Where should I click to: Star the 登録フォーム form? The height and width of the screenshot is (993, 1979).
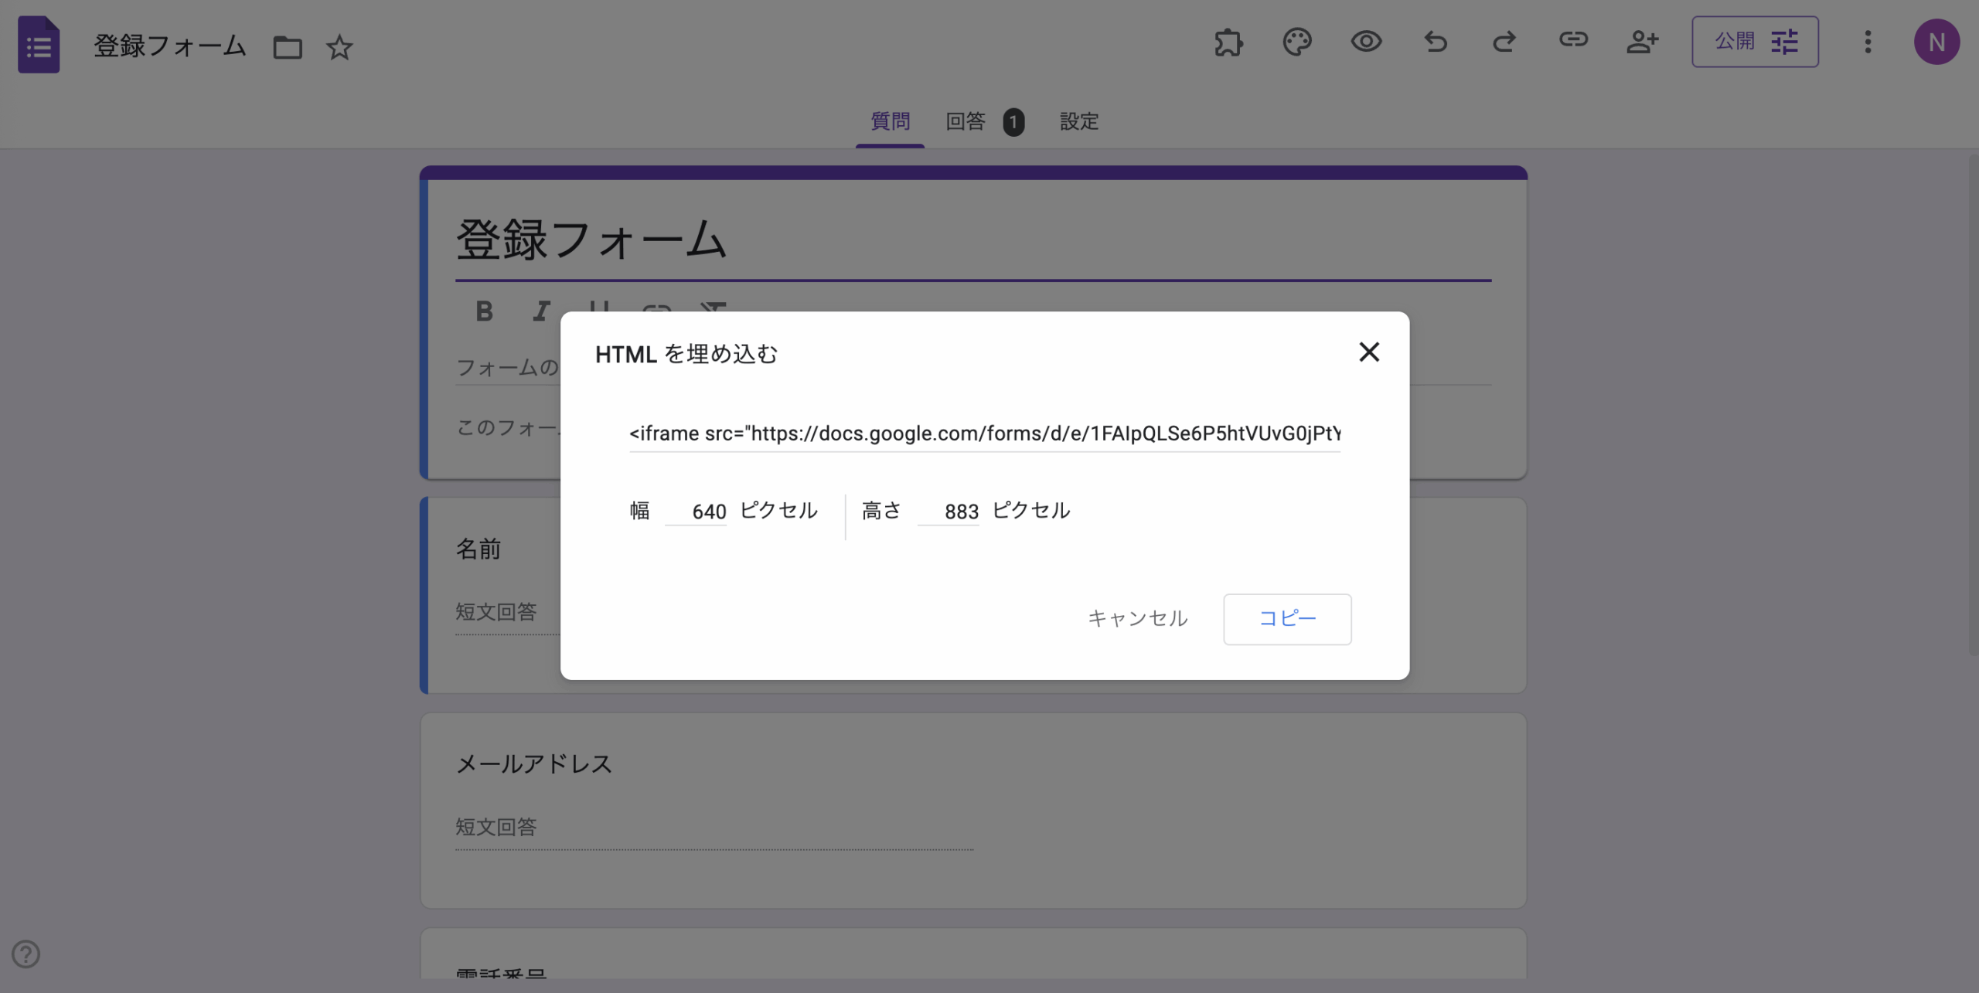[340, 48]
